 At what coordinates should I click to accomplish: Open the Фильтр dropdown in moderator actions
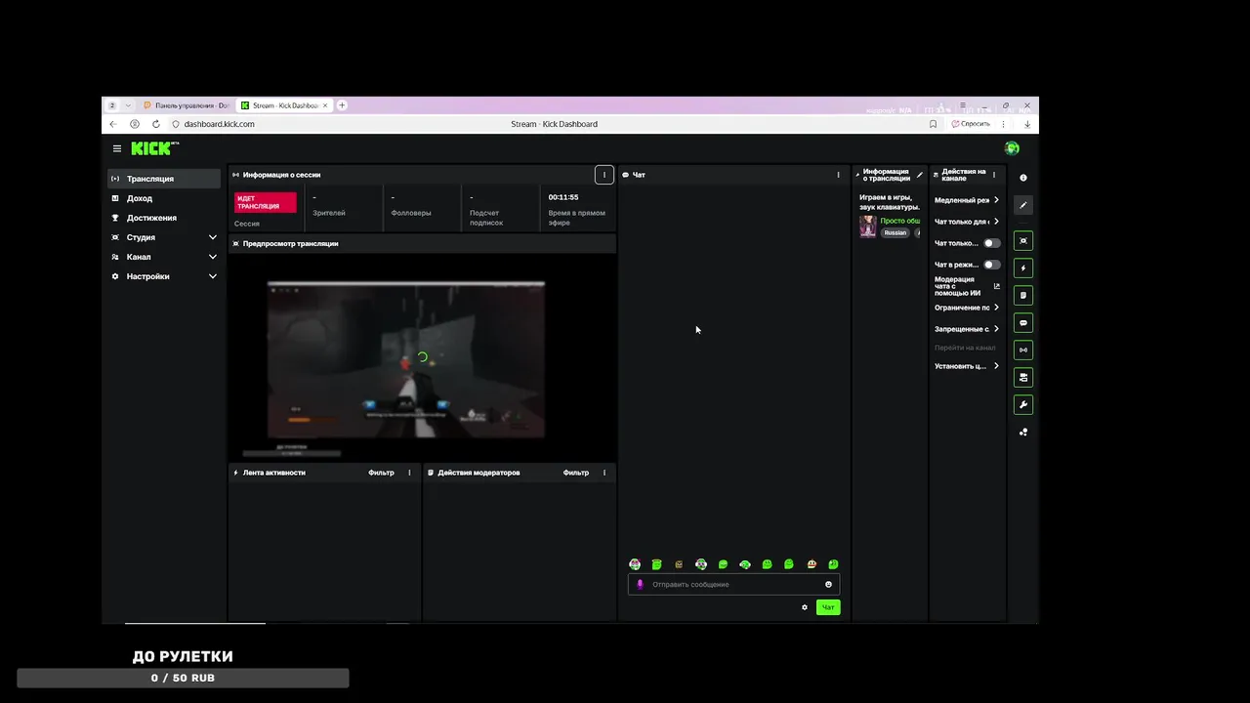[x=576, y=473]
